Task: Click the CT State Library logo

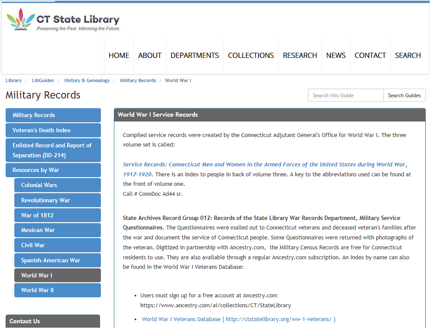Action: tap(63, 20)
